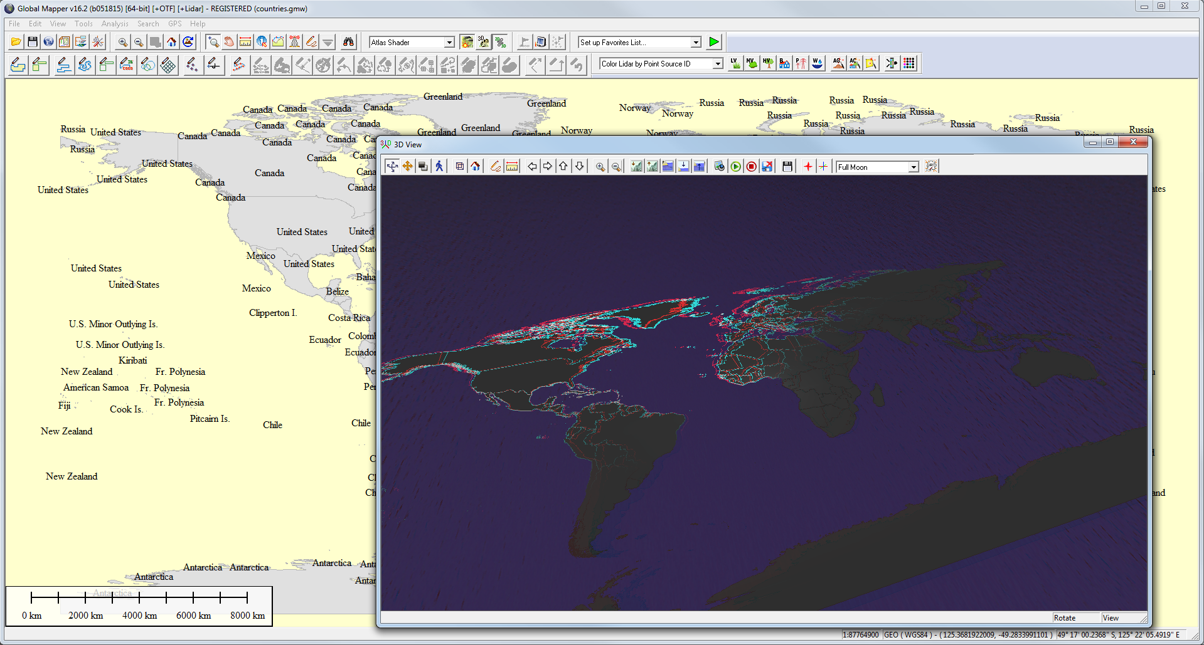Save workspace using main toolbar floppy icon
This screenshot has width=1204, height=645.
[x=33, y=42]
